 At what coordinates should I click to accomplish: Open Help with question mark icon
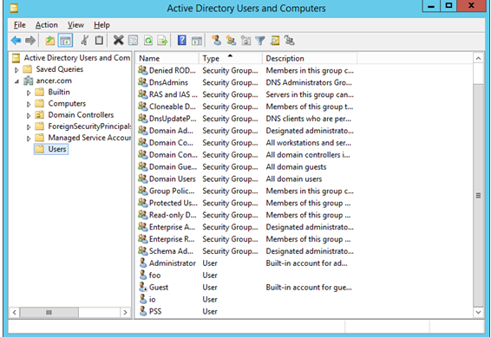click(x=182, y=41)
